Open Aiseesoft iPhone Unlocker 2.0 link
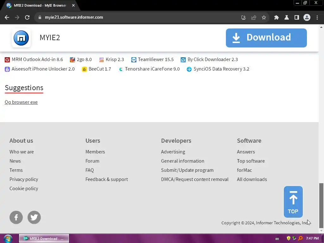This screenshot has height=243, width=324. [43, 69]
